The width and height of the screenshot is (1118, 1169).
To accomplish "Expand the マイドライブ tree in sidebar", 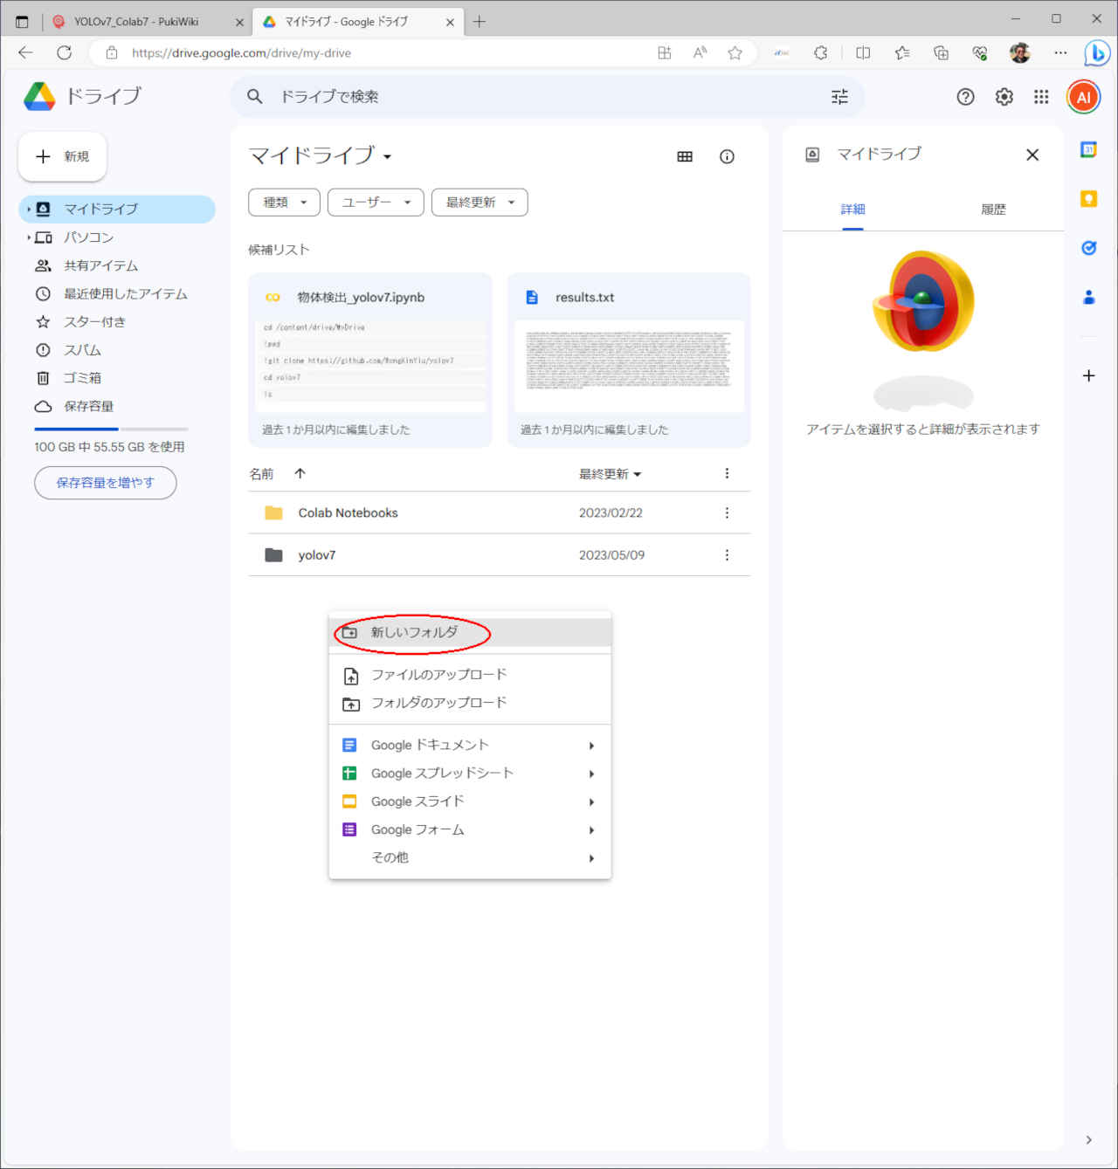I will tap(29, 210).
